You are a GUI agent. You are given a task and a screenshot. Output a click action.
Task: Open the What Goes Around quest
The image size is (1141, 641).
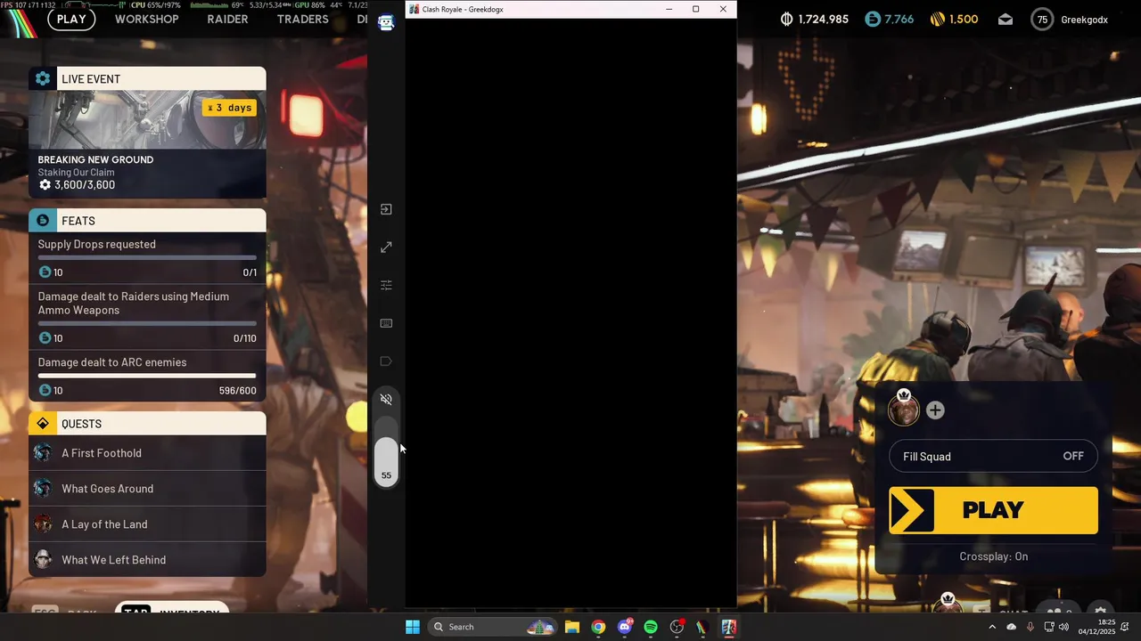147,489
